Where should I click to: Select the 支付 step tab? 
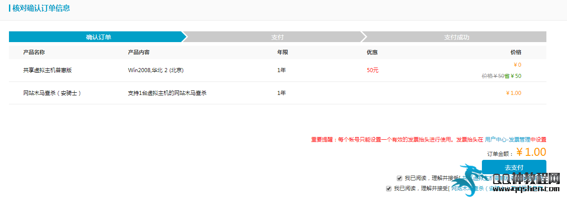pyautogui.click(x=277, y=37)
